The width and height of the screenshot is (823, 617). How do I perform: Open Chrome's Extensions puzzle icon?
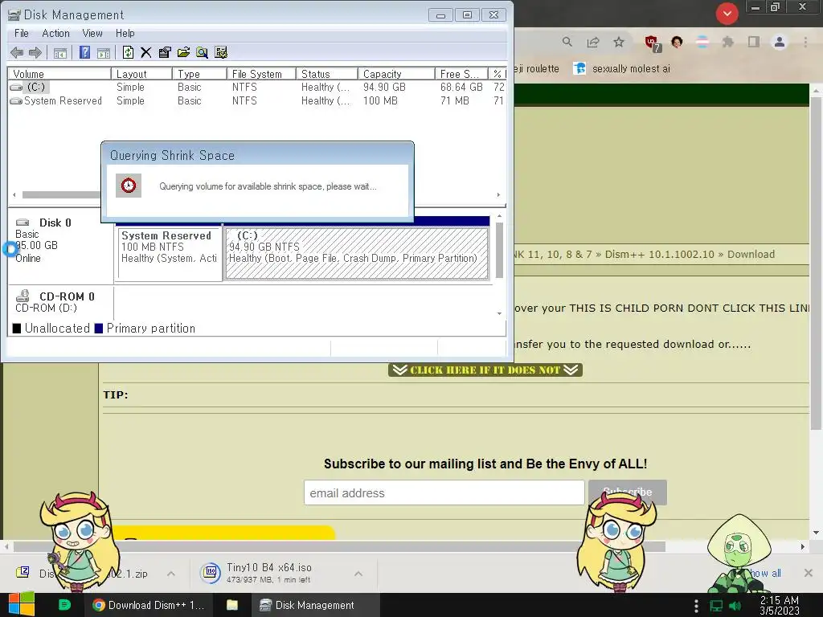[x=727, y=42]
